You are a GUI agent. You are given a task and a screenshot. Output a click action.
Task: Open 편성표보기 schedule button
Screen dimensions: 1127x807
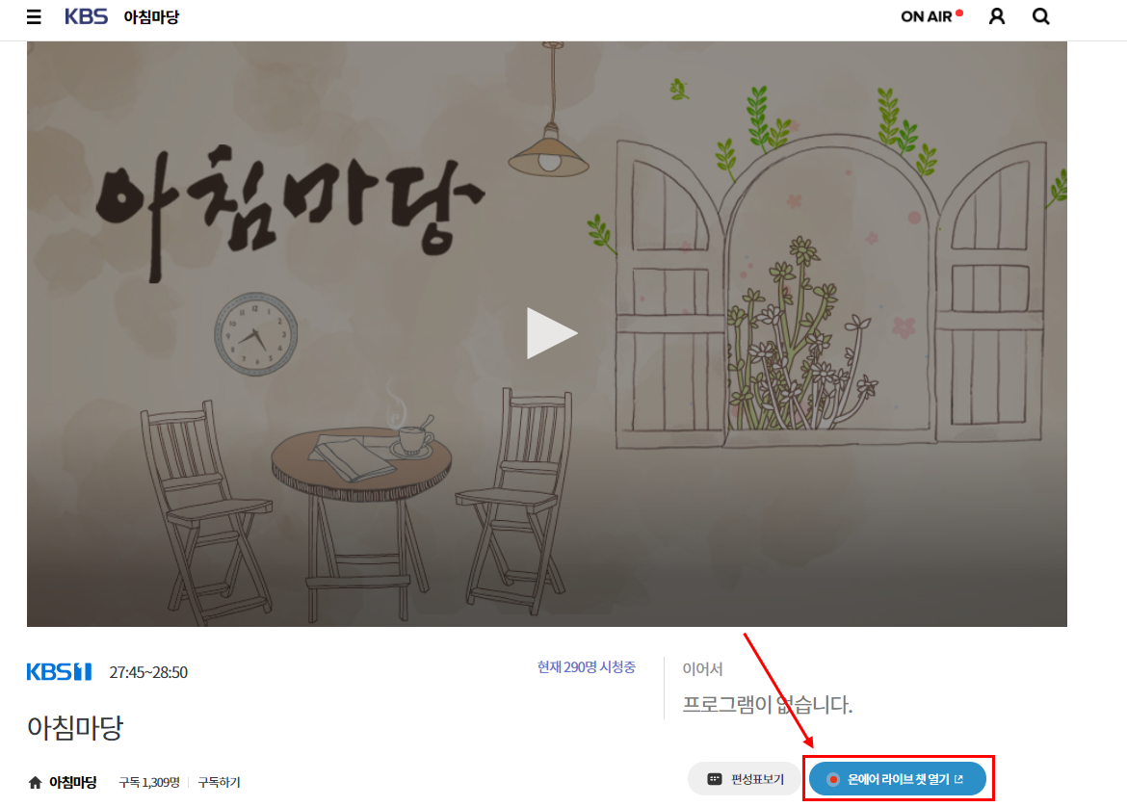click(746, 779)
